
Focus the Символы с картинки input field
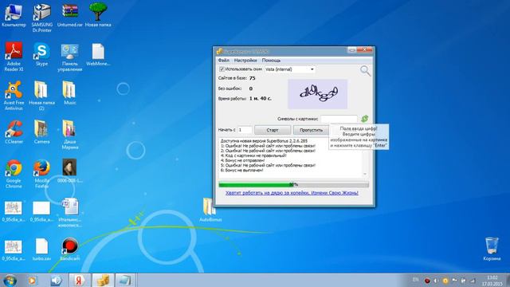339,119
